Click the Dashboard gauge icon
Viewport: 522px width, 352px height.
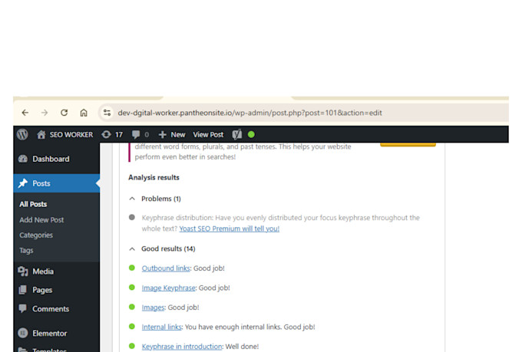(x=23, y=159)
